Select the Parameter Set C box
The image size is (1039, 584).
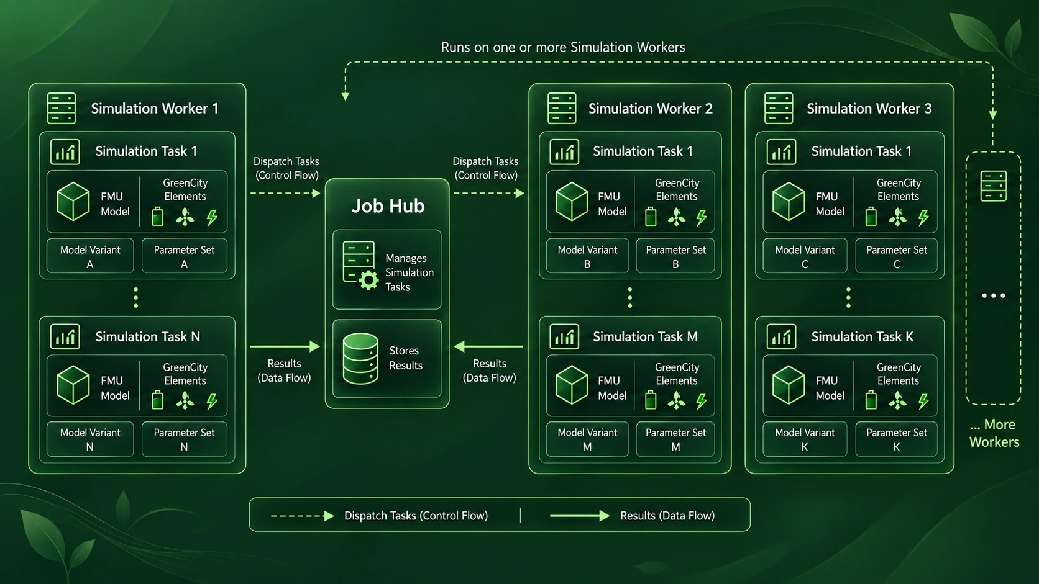click(897, 256)
